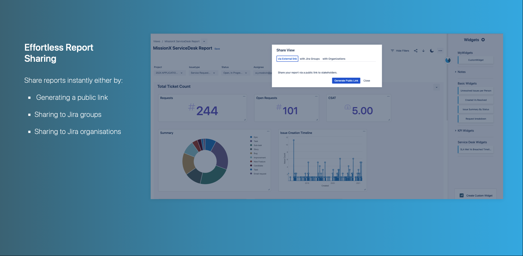Click the filter lines icon beside Hide Filters
Viewport: 523px width, 256px height.
tap(392, 51)
